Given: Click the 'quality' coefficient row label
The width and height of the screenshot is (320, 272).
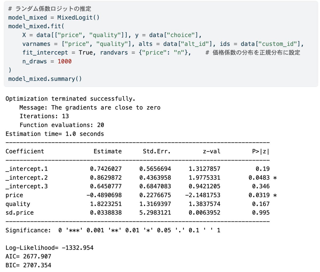Looking at the screenshot, I should 18,204.
